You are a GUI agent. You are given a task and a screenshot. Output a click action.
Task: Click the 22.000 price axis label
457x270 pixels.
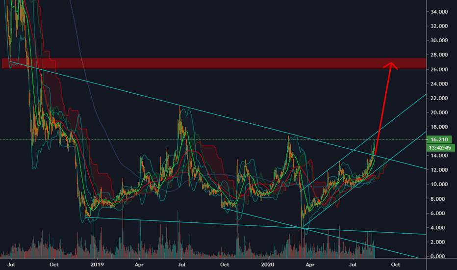click(x=439, y=98)
